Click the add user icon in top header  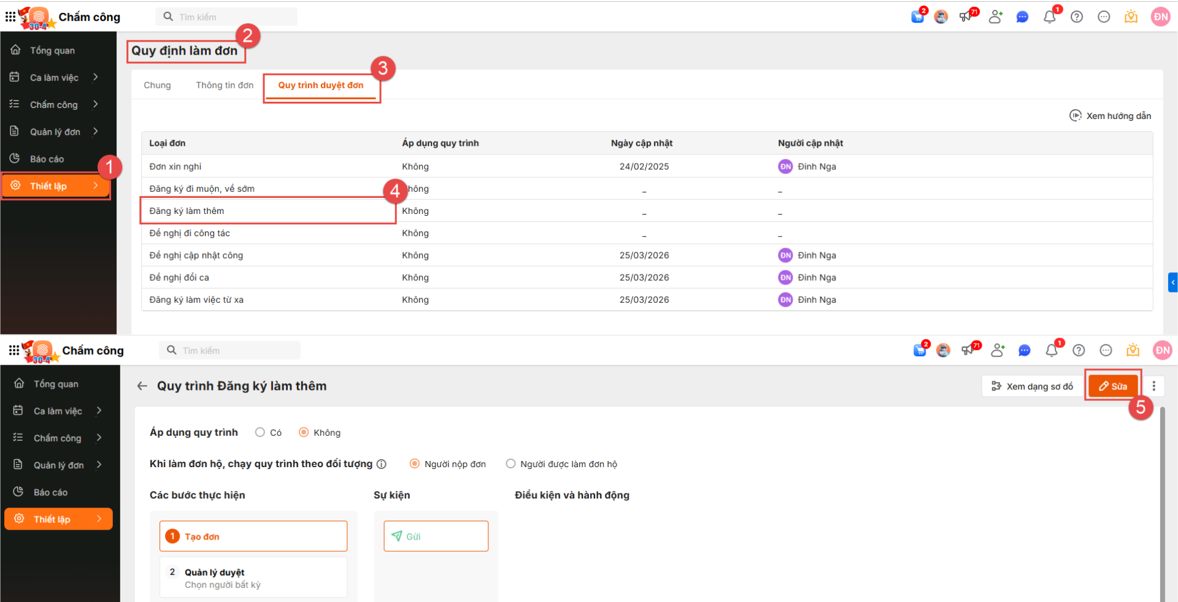[995, 17]
